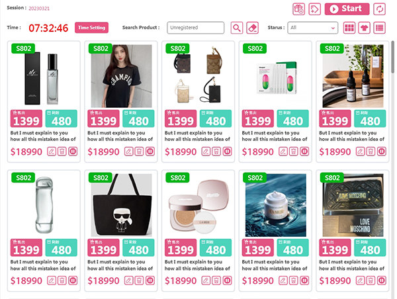Click the add gift box icon

[x=299, y=9]
